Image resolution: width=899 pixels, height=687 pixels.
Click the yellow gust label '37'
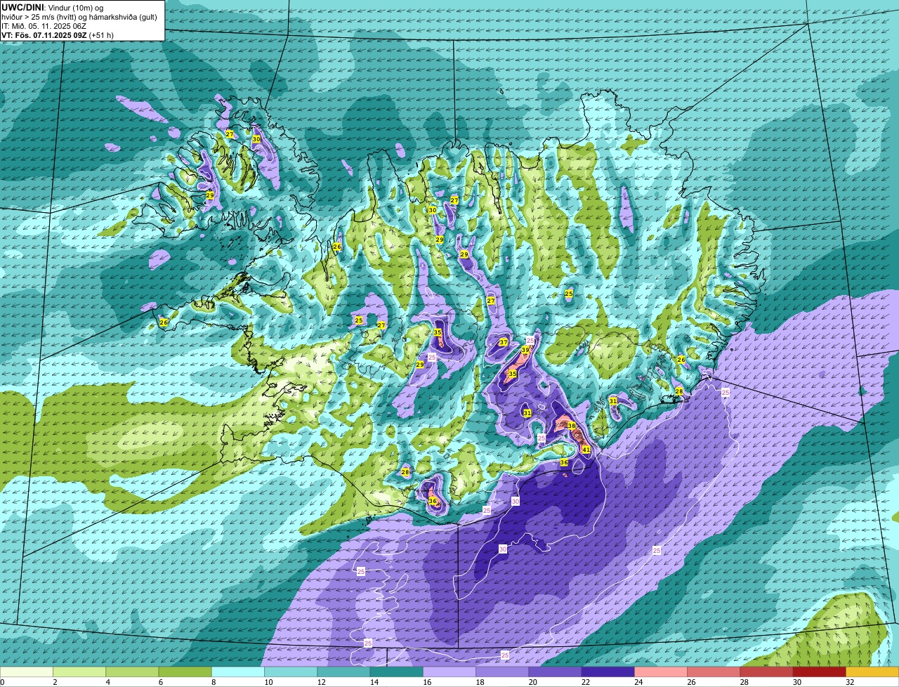tap(503, 343)
